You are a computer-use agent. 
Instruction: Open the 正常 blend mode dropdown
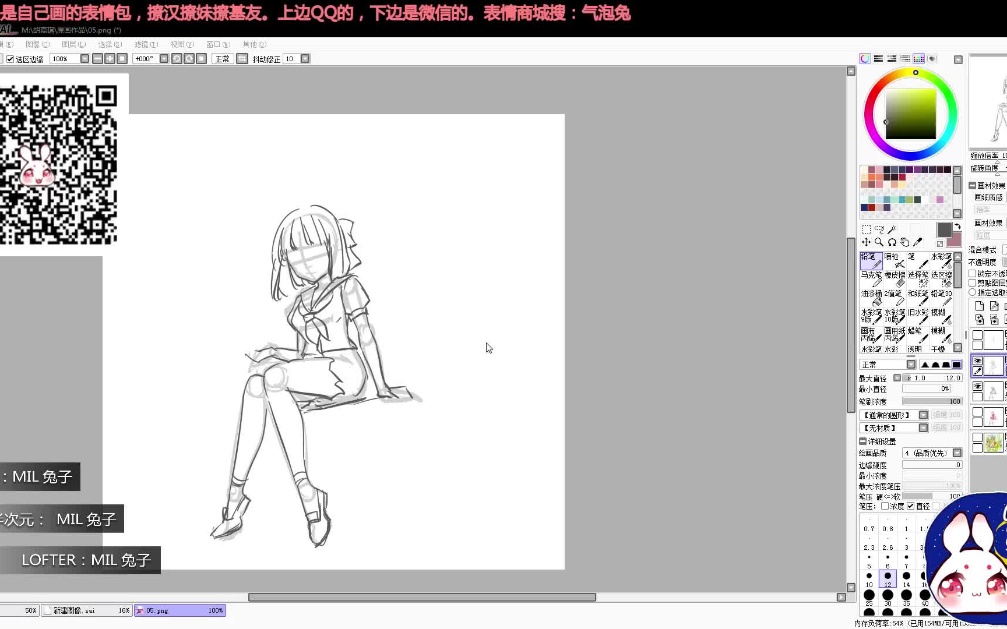click(x=910, y=365)
